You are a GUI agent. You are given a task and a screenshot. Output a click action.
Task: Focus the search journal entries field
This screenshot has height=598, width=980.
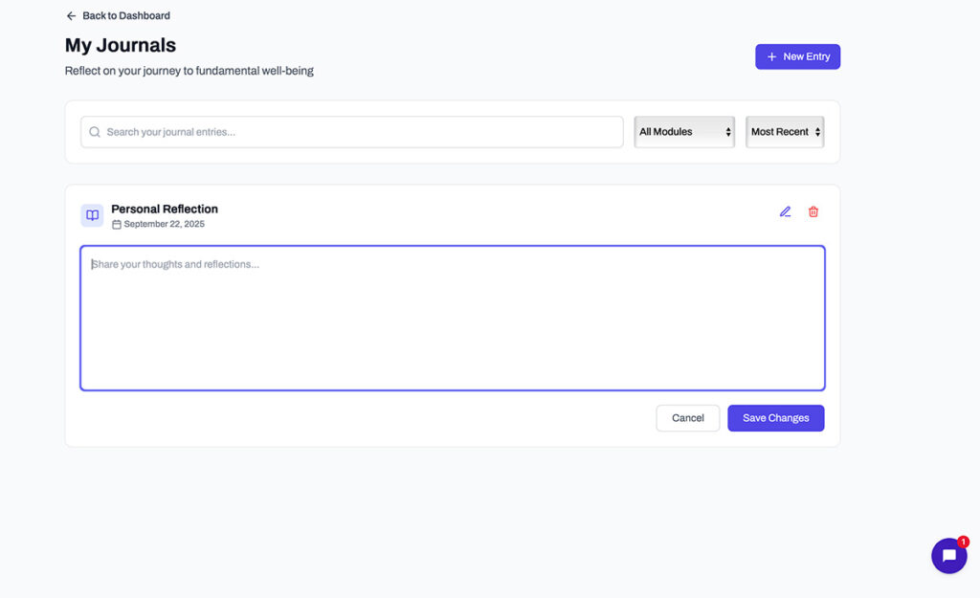pos(354,132)
